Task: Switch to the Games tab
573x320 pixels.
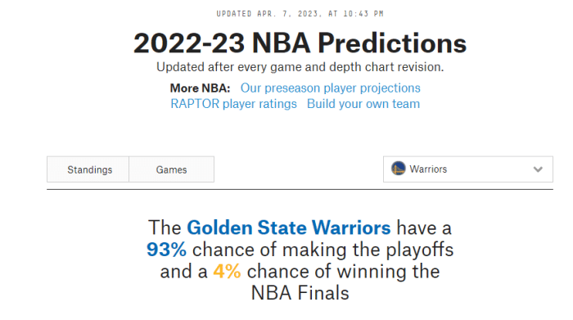Action: 171,169
